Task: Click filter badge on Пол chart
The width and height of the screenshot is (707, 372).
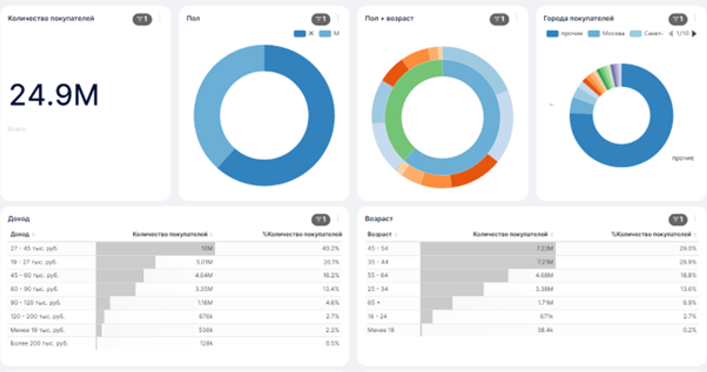Action: point(321,19)
